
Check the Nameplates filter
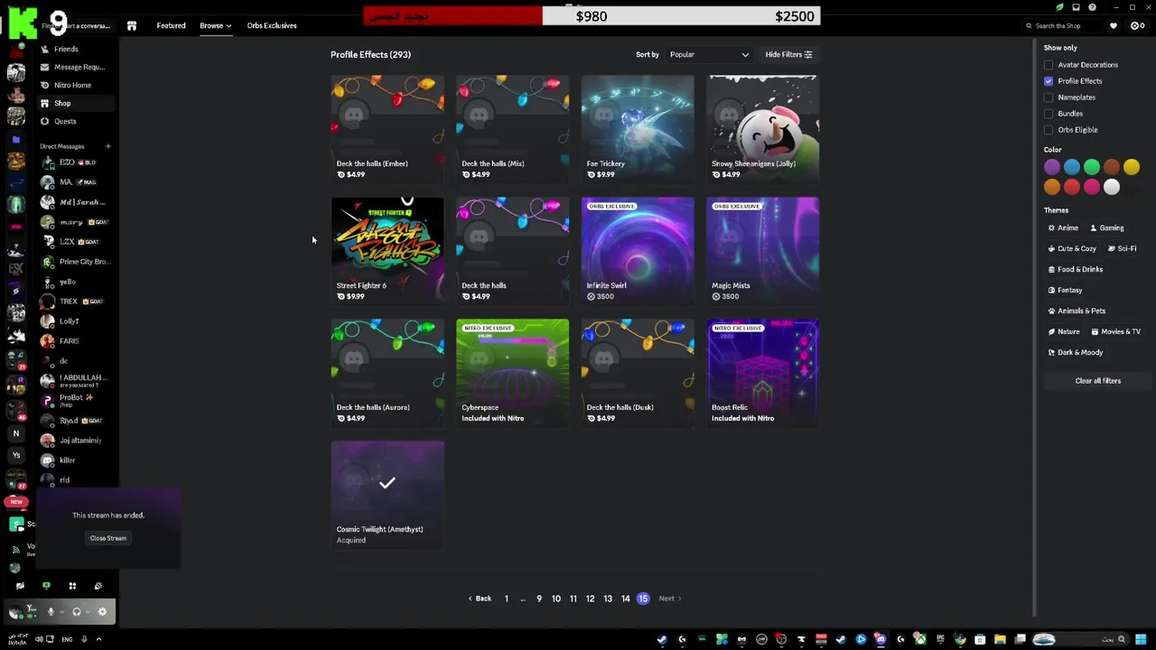point(1049,97)
